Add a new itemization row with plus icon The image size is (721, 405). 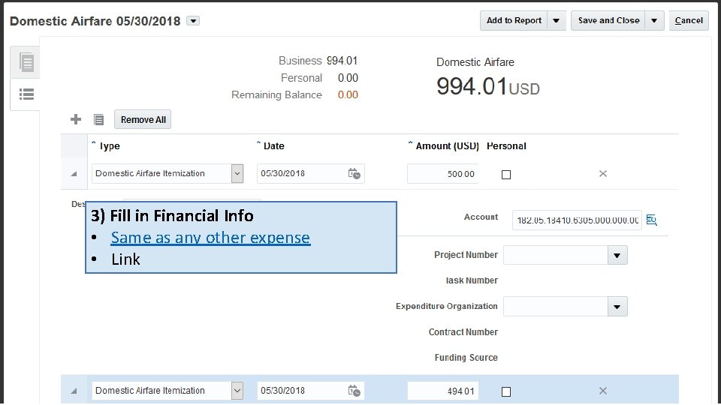tap(76, 119)
